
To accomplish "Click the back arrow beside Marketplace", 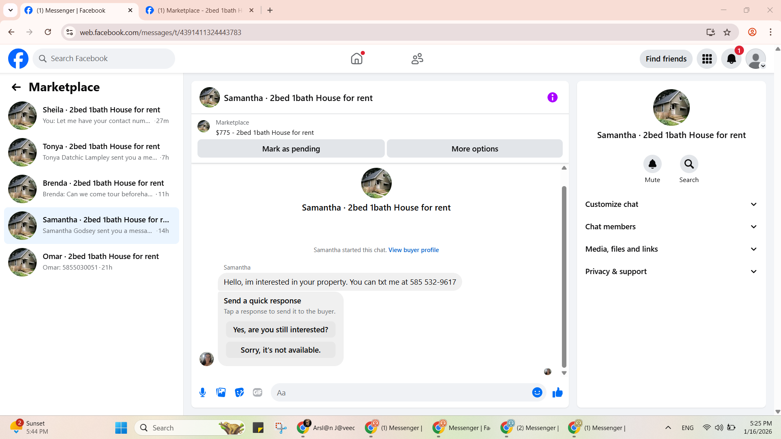I will (x=16, y=87).
